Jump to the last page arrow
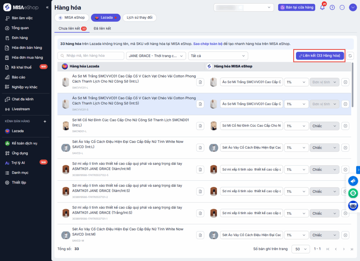The image size is (360, 261). pyautogui.click(x=352, y=249)
